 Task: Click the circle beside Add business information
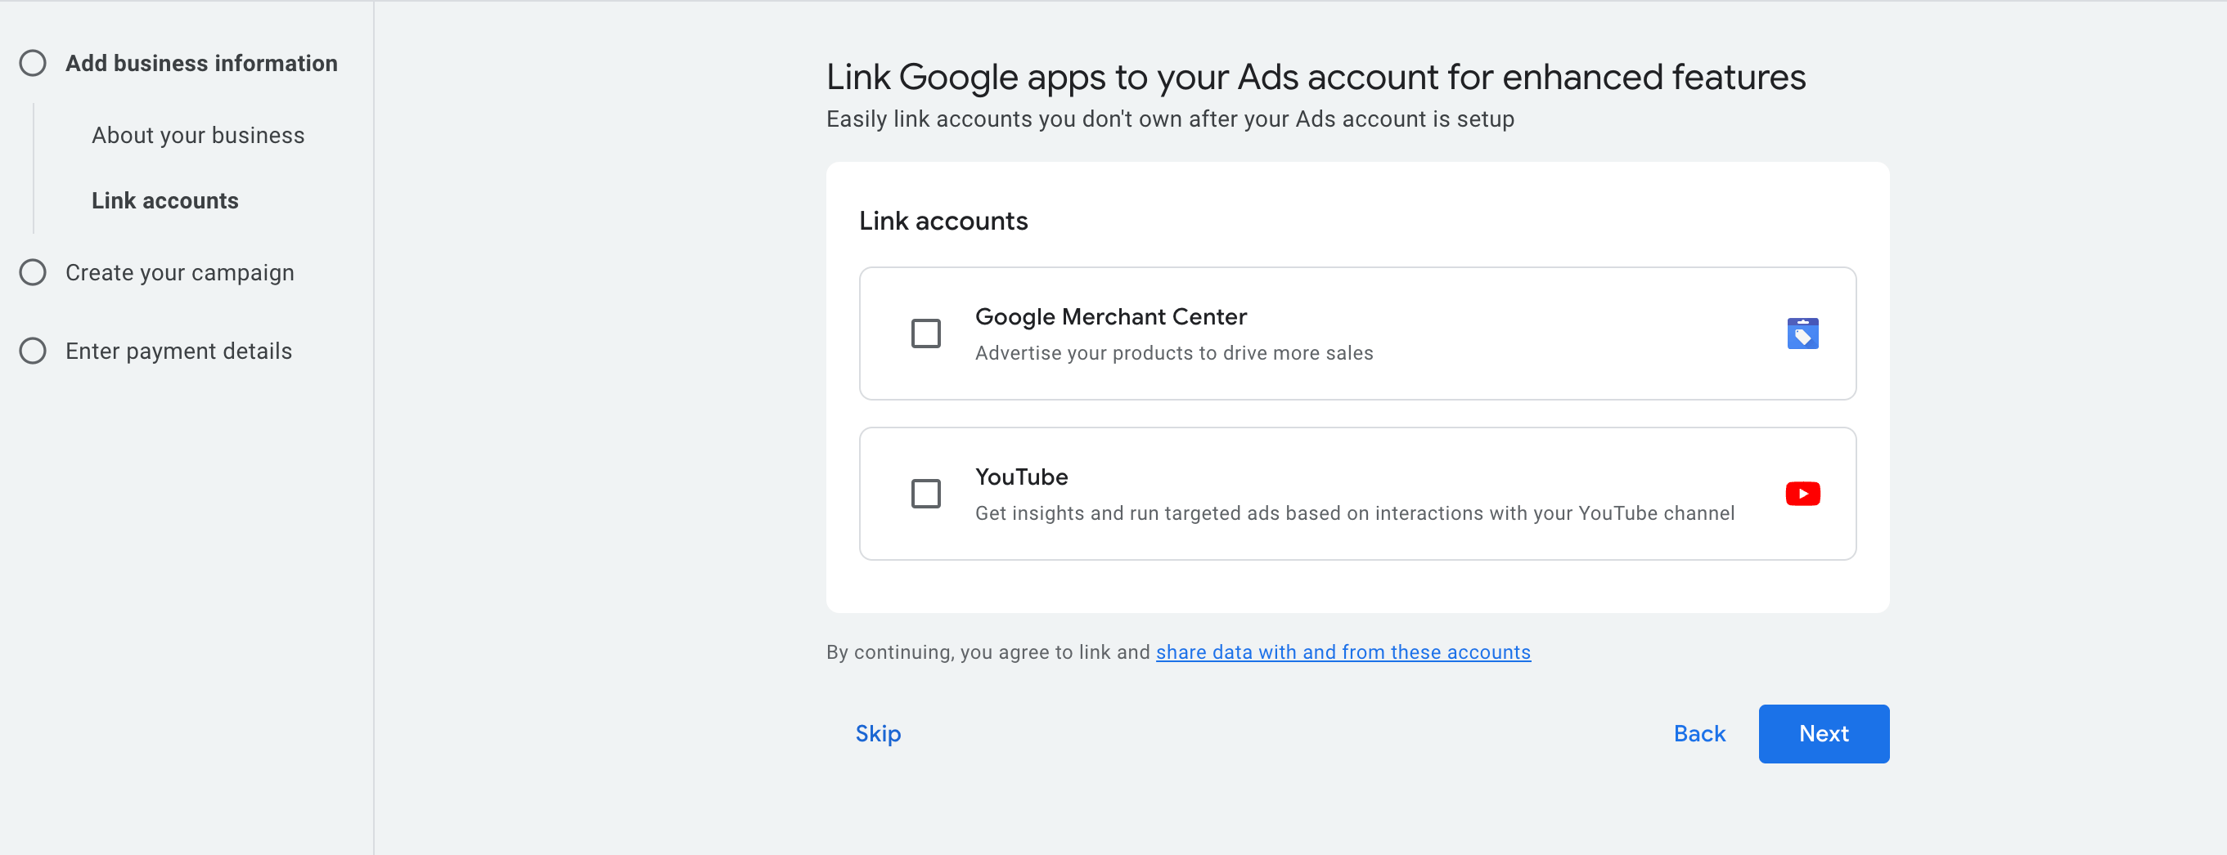point(33,63)
